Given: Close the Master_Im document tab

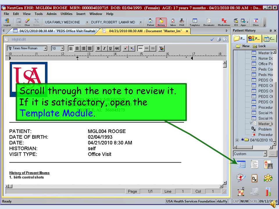Looking at the screenshot, I should (x=187, y=31).
